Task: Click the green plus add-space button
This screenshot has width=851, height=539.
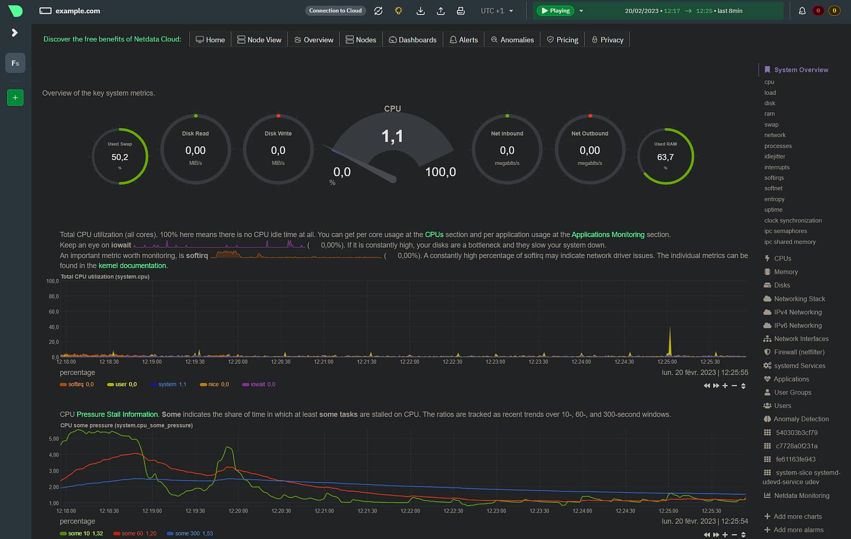Action: tap(15, 98)
